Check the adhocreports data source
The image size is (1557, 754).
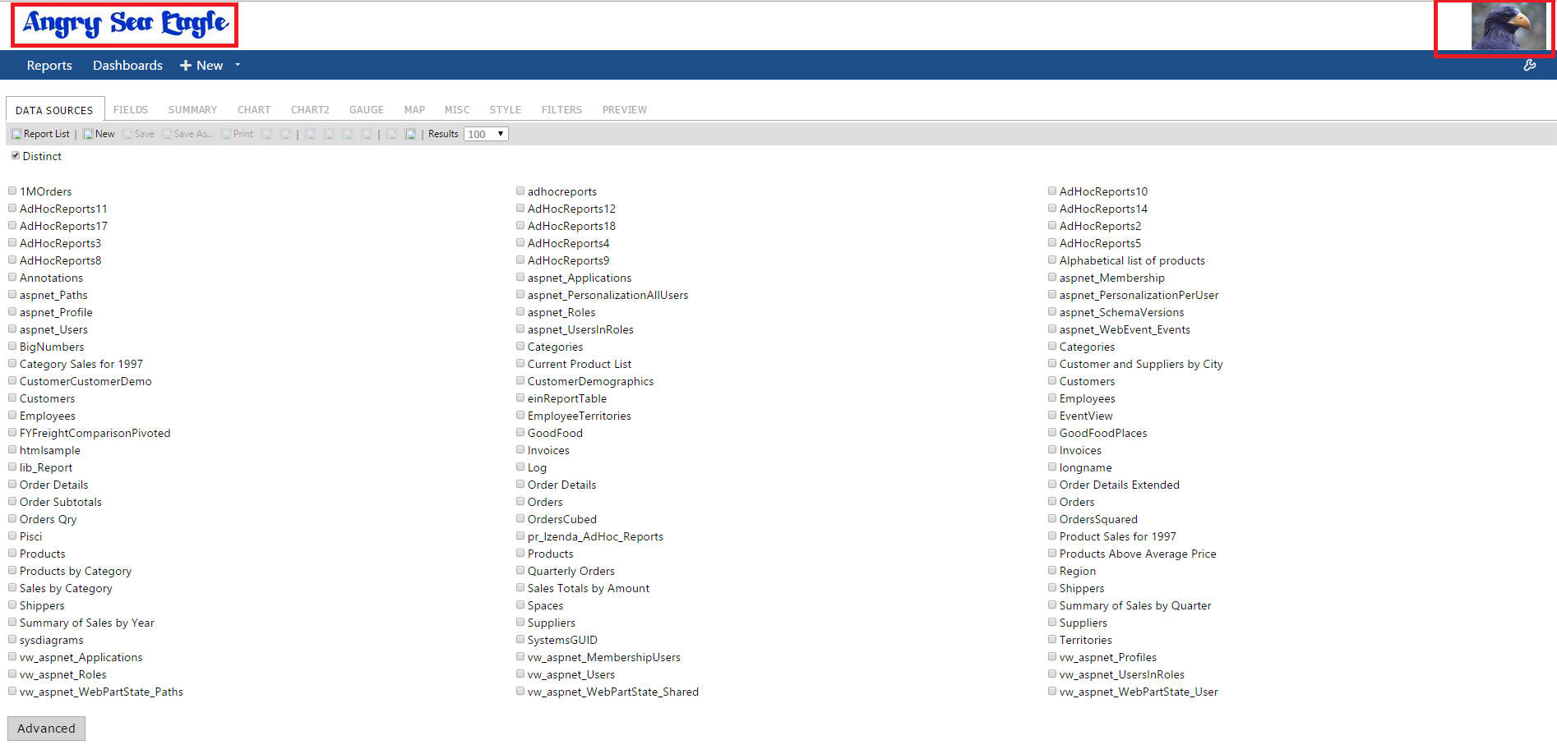click(x=520, y=191)
